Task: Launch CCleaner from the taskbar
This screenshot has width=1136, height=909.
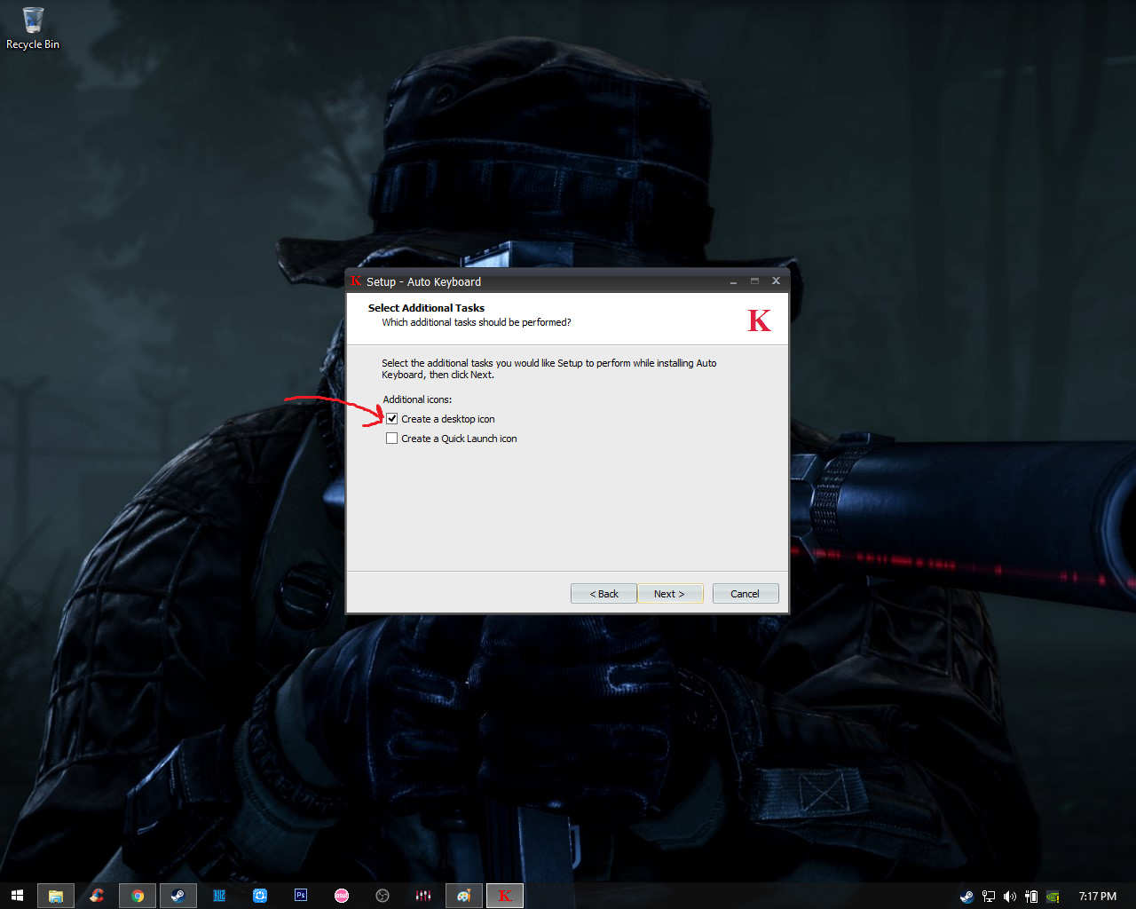Action: click(97, 896)
